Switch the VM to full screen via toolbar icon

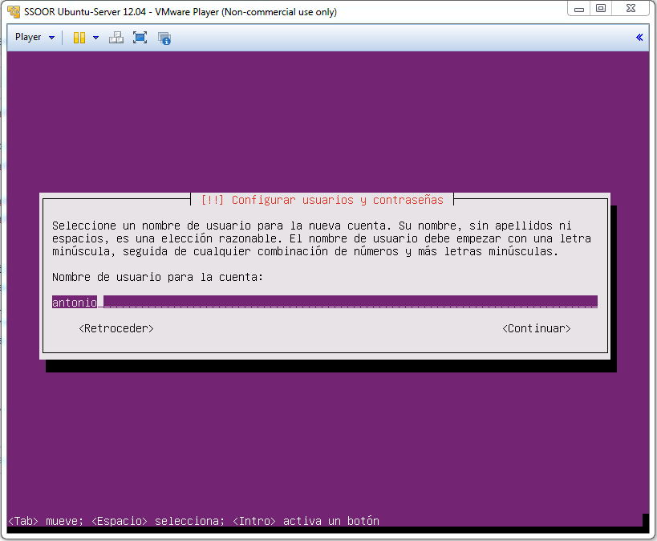[140, 37]
